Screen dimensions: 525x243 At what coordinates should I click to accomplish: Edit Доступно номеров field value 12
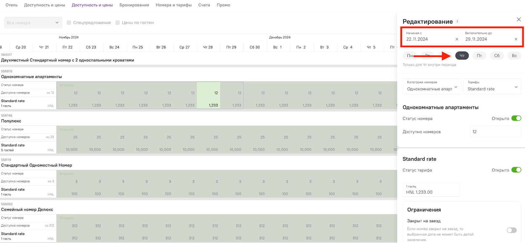[x=495, y=132]
